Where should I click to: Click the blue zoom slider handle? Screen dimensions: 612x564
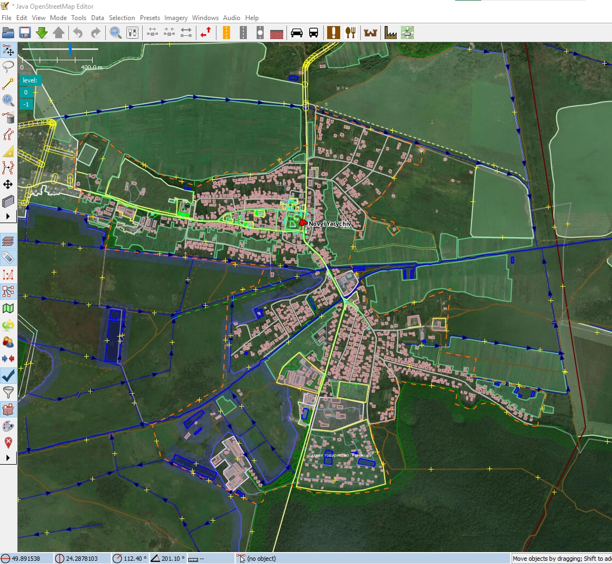coord(70,49)
